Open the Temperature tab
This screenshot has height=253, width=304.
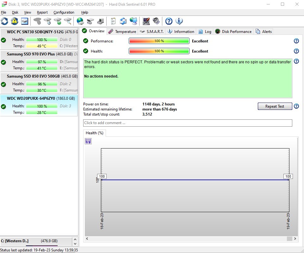click(x=122, y=31)
